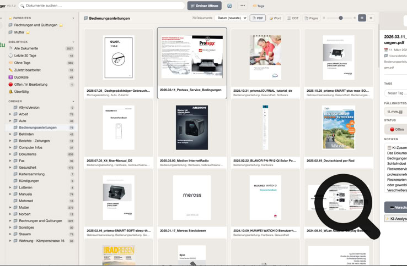Expand the Gesundheit folder
Viewport: 407px width, 266px height.
[10, 168]
